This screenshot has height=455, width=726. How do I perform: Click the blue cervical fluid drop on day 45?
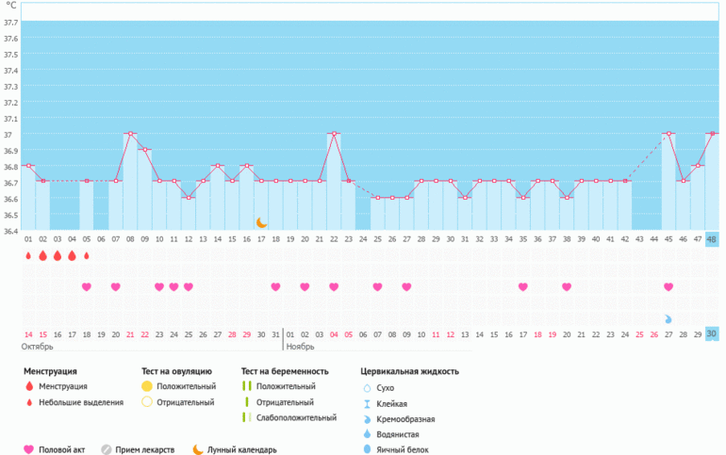tap(668, 319)
